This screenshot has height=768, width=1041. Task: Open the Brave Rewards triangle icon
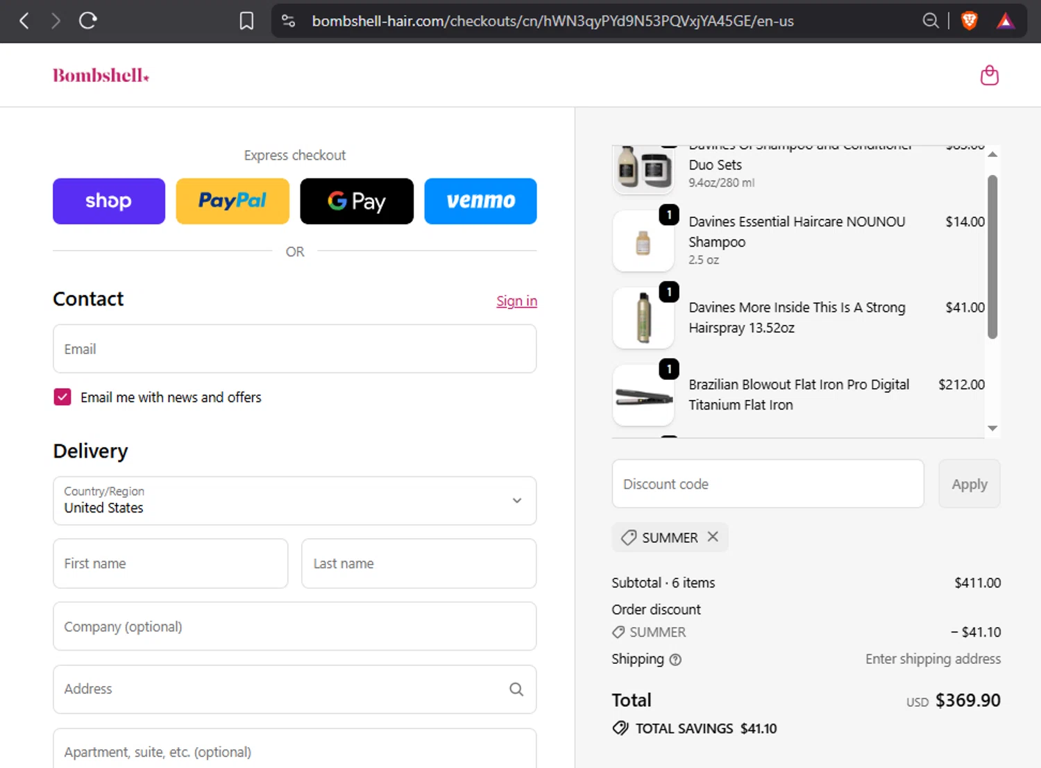(1006, 21)
